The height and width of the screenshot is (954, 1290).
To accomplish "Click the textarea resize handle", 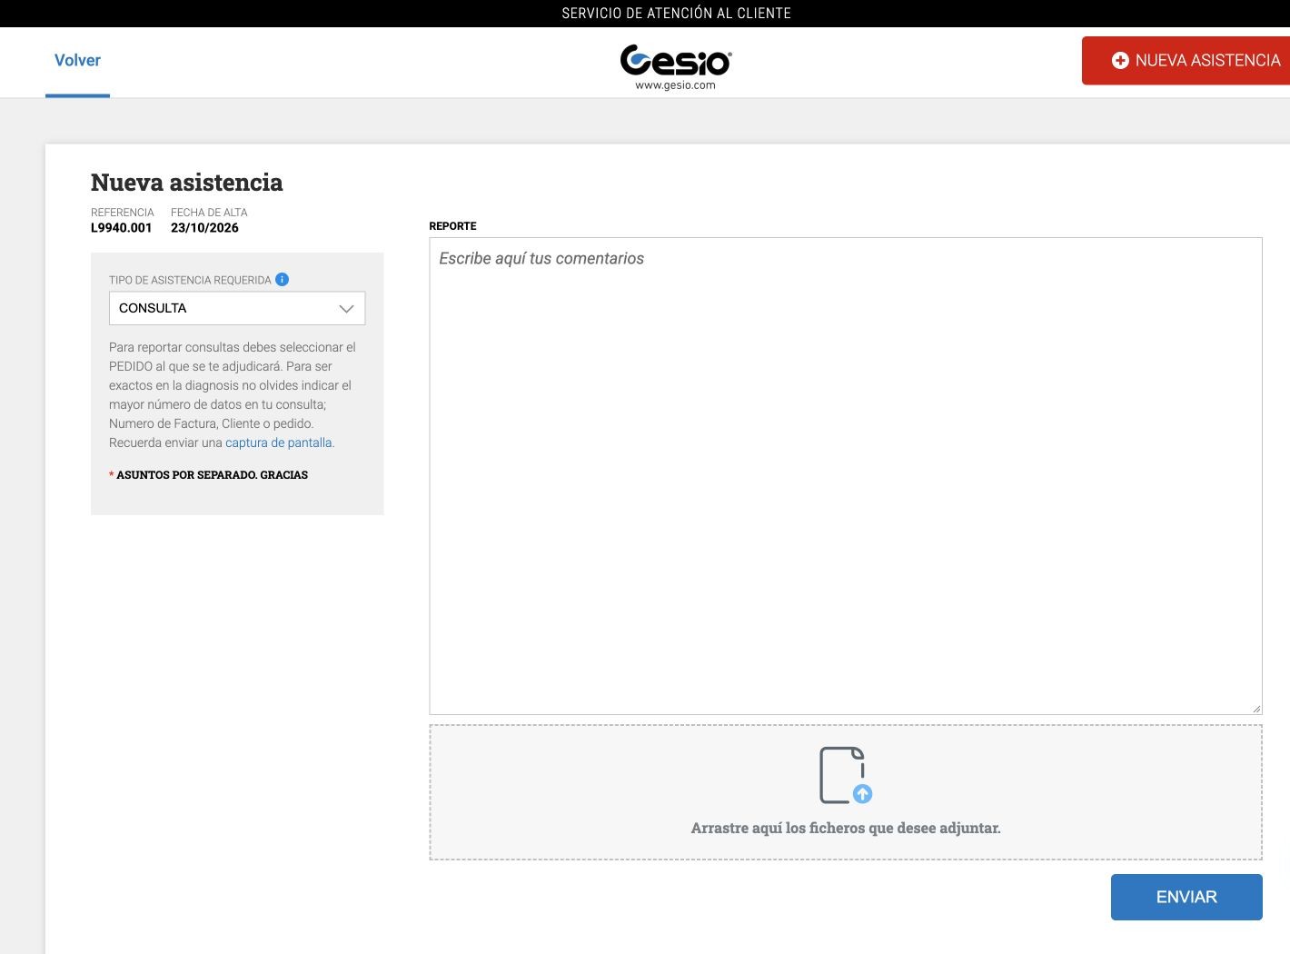I will 1256,709.
